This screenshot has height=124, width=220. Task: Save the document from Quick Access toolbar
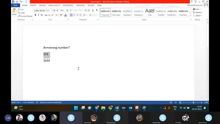pyautogui.click(x=17, y=1)
